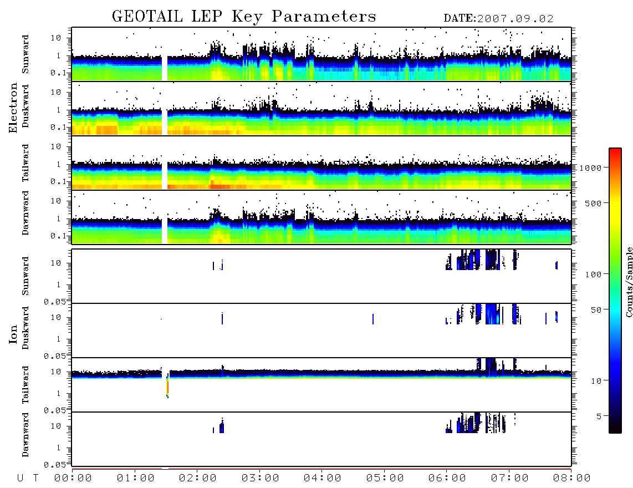Click the Electron Tailward spectrogram panel
The image size is (633, 488).
321,163
